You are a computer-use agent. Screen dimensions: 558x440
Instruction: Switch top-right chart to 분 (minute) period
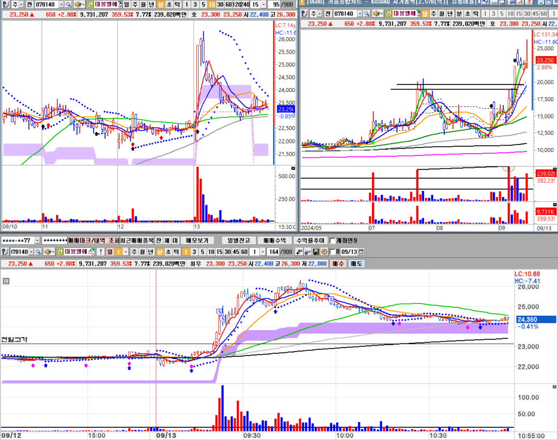(x=459, y=14)
